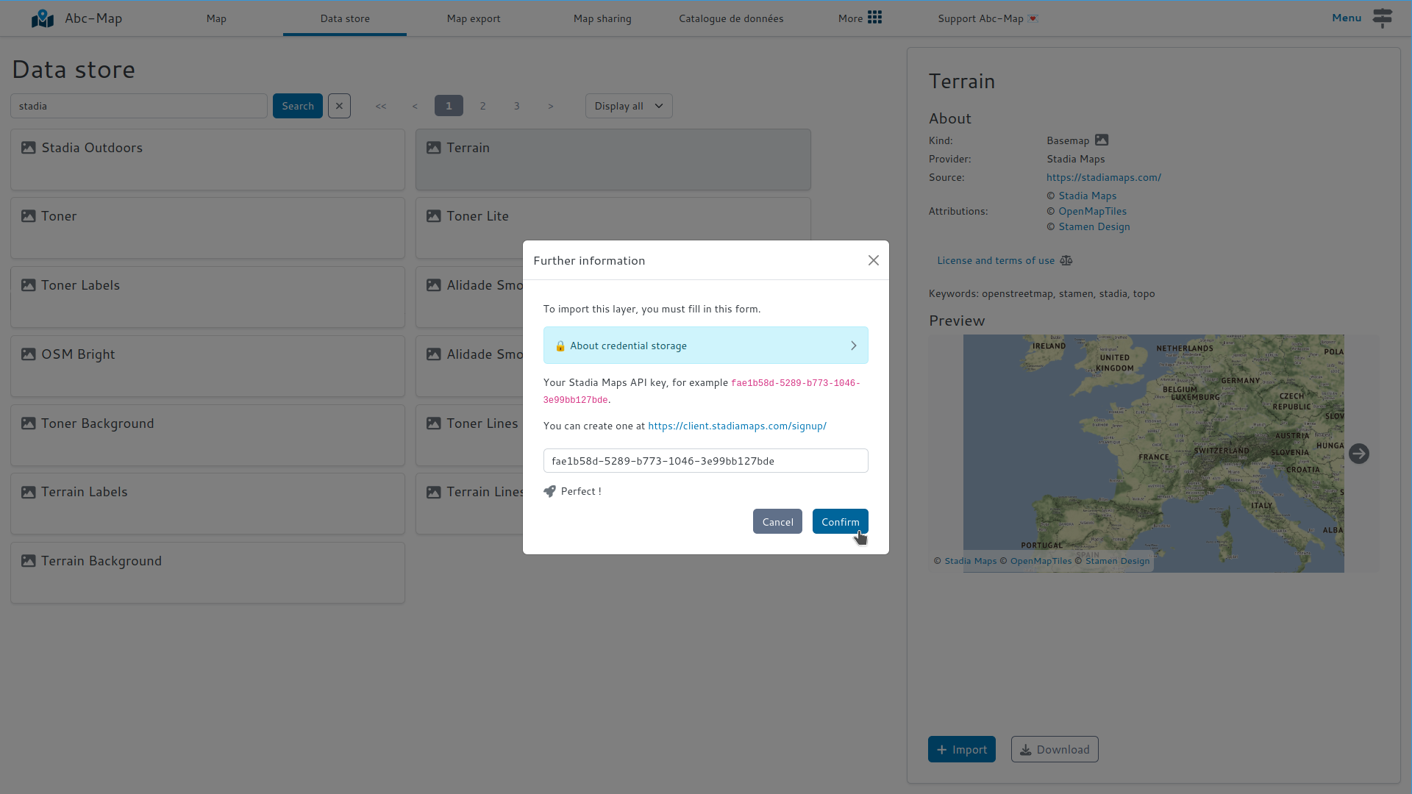Viewport: 1412px width, 794px height.
Task: Click the API key input field
Action: [705, 461]
